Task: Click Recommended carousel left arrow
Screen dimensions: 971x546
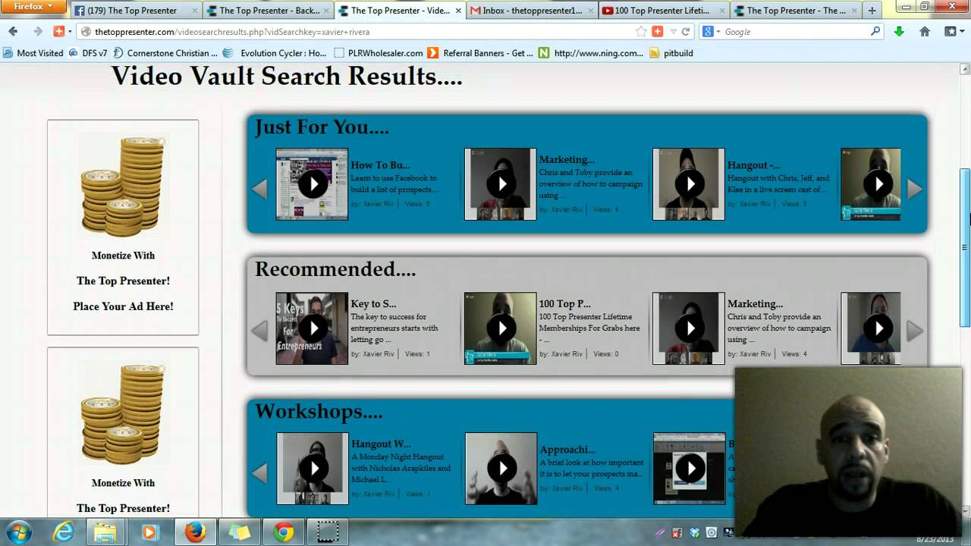Action: click(259, 331)
